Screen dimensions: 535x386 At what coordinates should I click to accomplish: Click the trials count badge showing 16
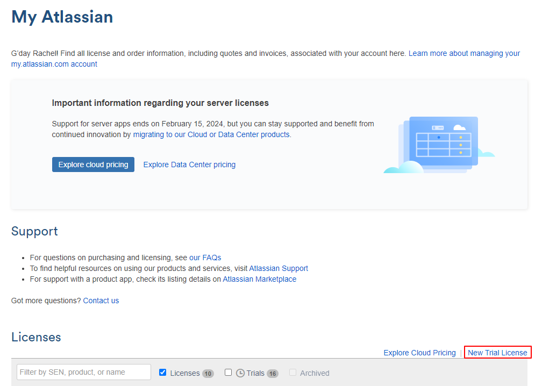tap(273, 374)
